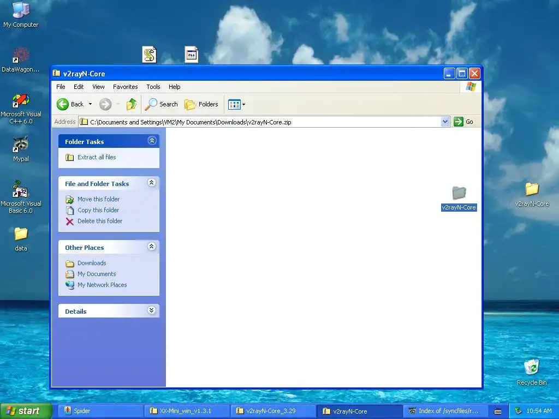Screen dimensions: 559x419
Task: Select the data folder on the desktop
Action: coord(21,239)
